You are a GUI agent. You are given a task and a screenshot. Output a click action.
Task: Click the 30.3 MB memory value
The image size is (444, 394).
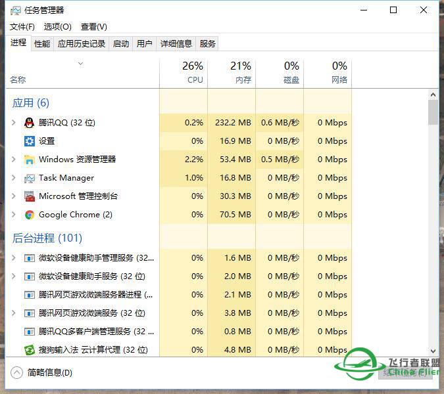tap(235, 196)
